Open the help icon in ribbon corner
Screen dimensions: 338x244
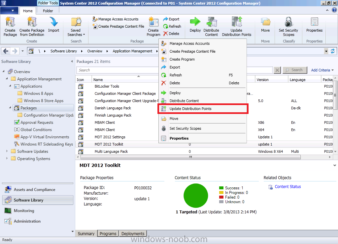334,10
